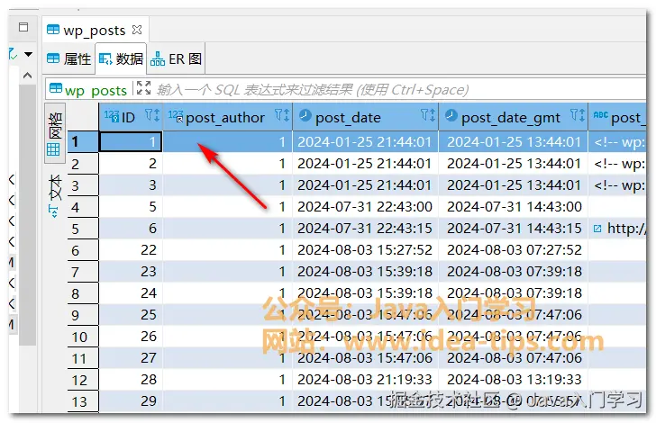The image size is (656, 423).
Task: Open filter/sort icon on post_date_gmt column
Action: [578, 115]
